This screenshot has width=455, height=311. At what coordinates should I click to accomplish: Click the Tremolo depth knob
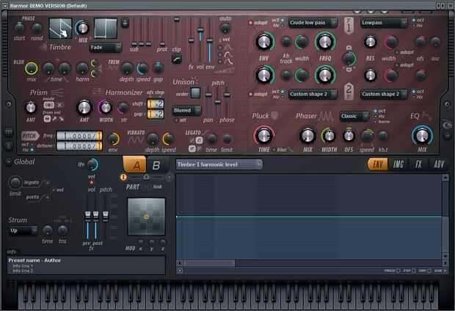127,68
